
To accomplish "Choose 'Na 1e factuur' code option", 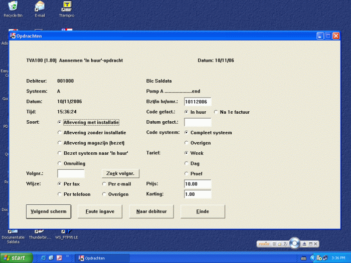I will 216,112.
